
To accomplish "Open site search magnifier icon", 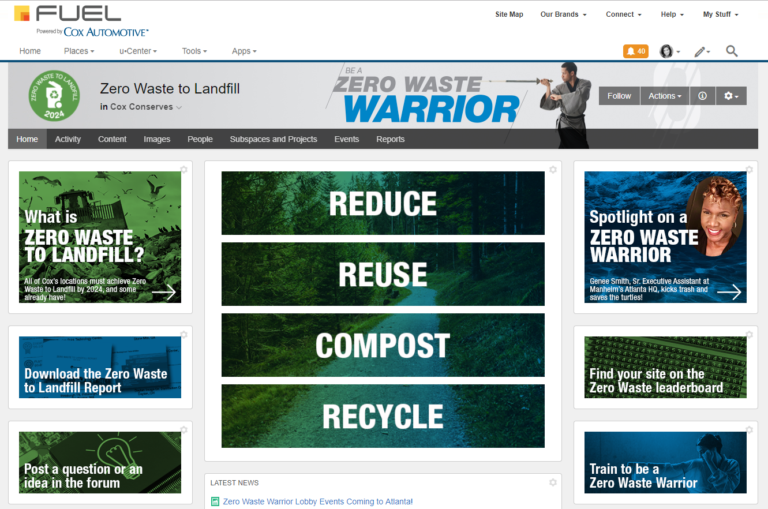I will click(x=732, y=51).
